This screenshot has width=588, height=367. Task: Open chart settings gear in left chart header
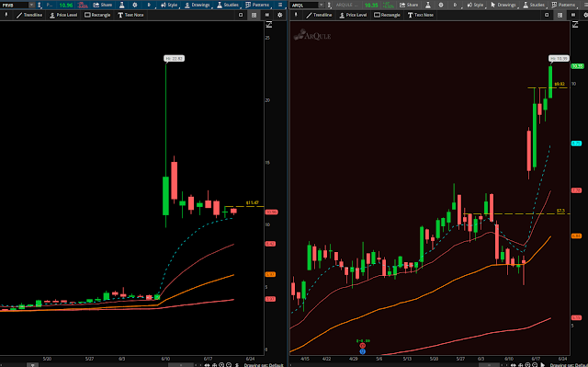pyautogui.click(x=135, y=5)
